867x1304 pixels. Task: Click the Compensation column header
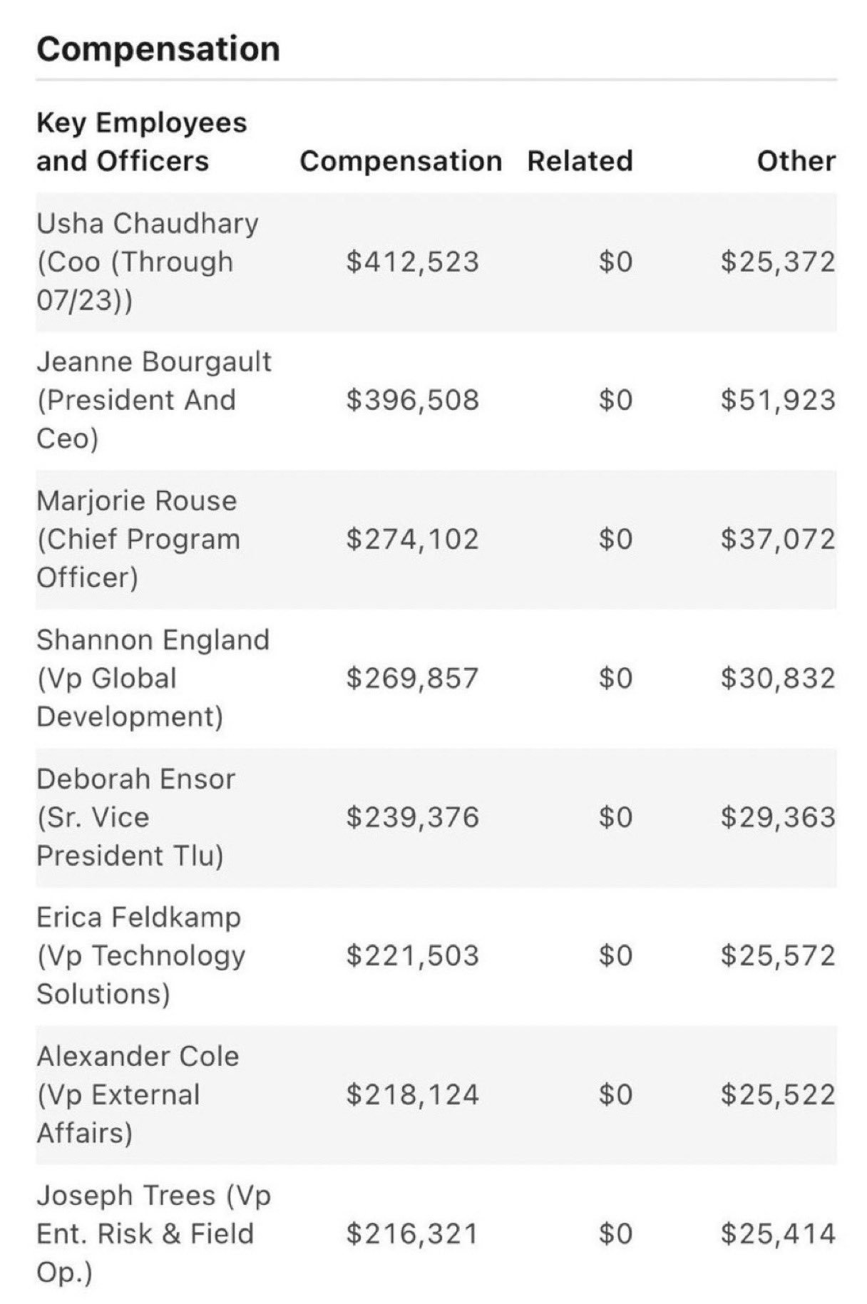pyautogui.click(x=401, y=161)
